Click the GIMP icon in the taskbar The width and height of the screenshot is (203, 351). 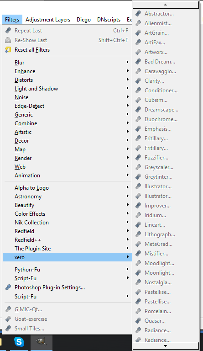pos(42,342)
